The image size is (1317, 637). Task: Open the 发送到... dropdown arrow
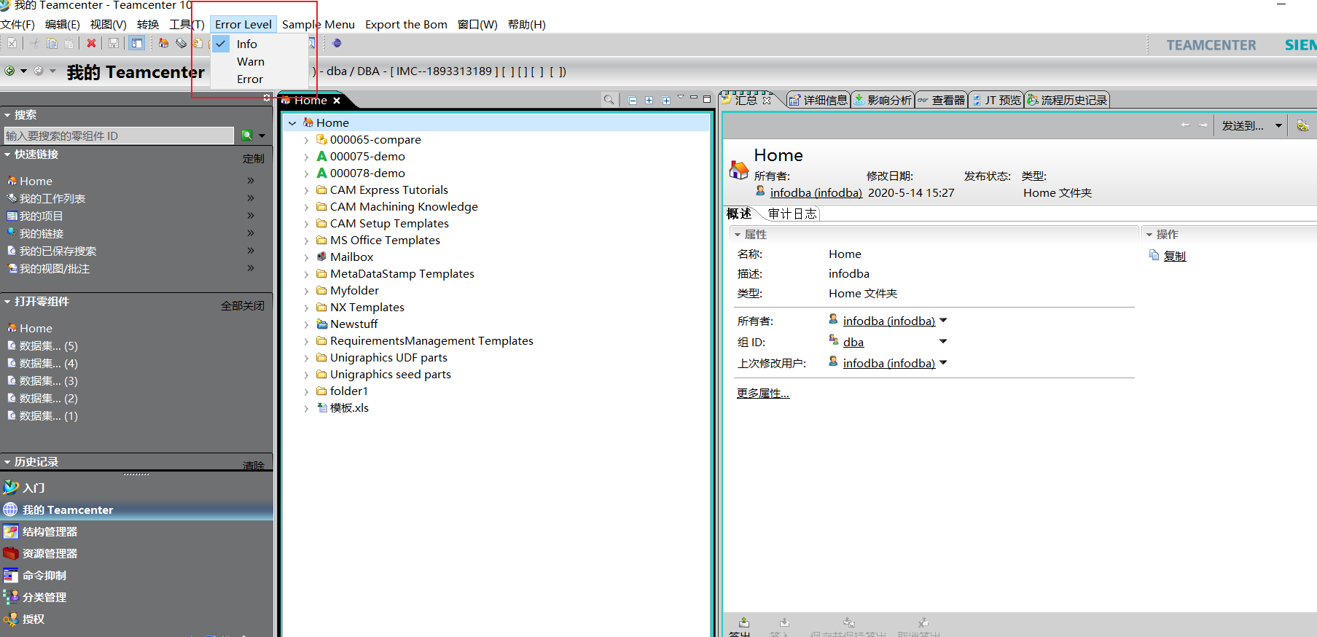coord(1278,126)
